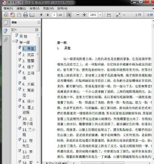Go to previous page arrow
154x164 pixels.
tap(41, 15)
